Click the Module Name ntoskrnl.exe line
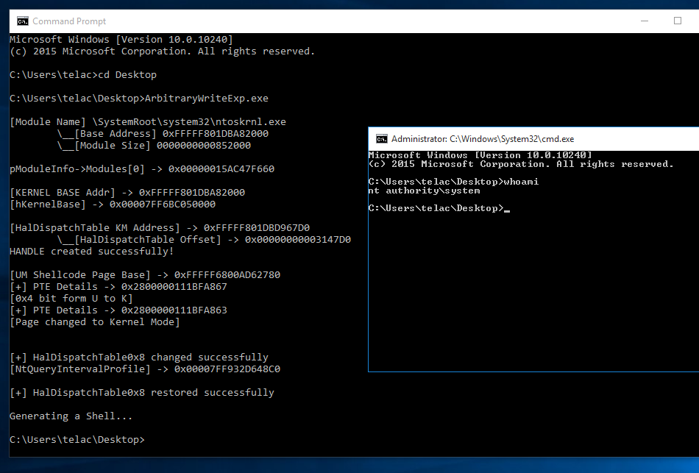The image size is (699, 473). click(148, 122)
